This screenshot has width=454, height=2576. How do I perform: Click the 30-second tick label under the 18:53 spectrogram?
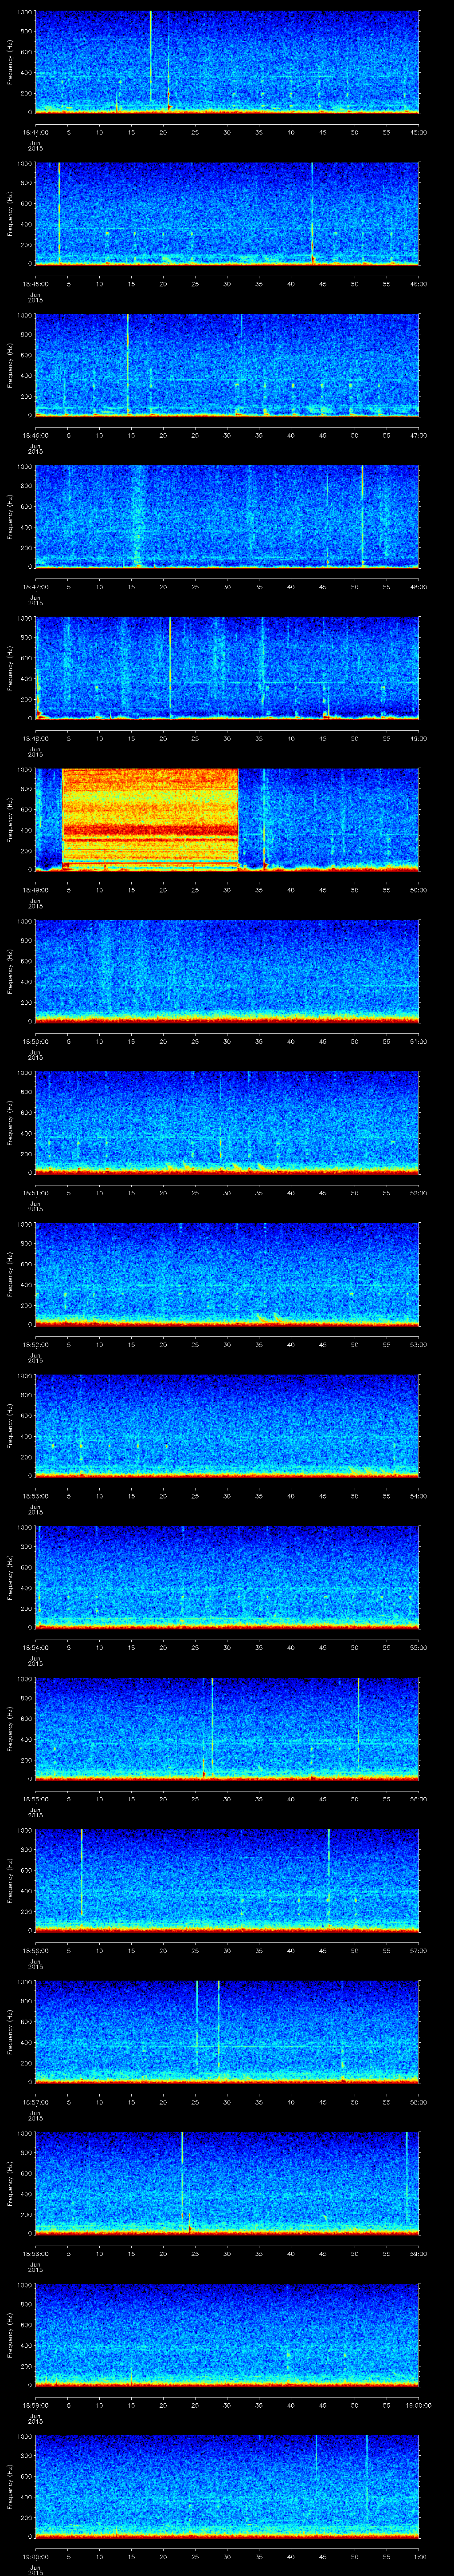227,1496
